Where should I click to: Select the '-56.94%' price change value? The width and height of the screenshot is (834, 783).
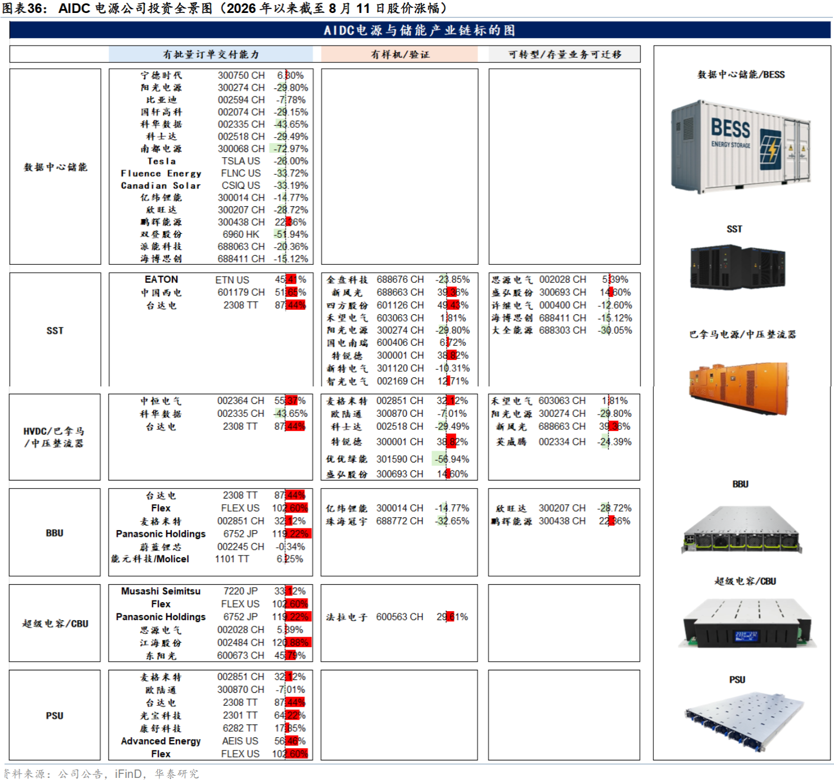452,460
